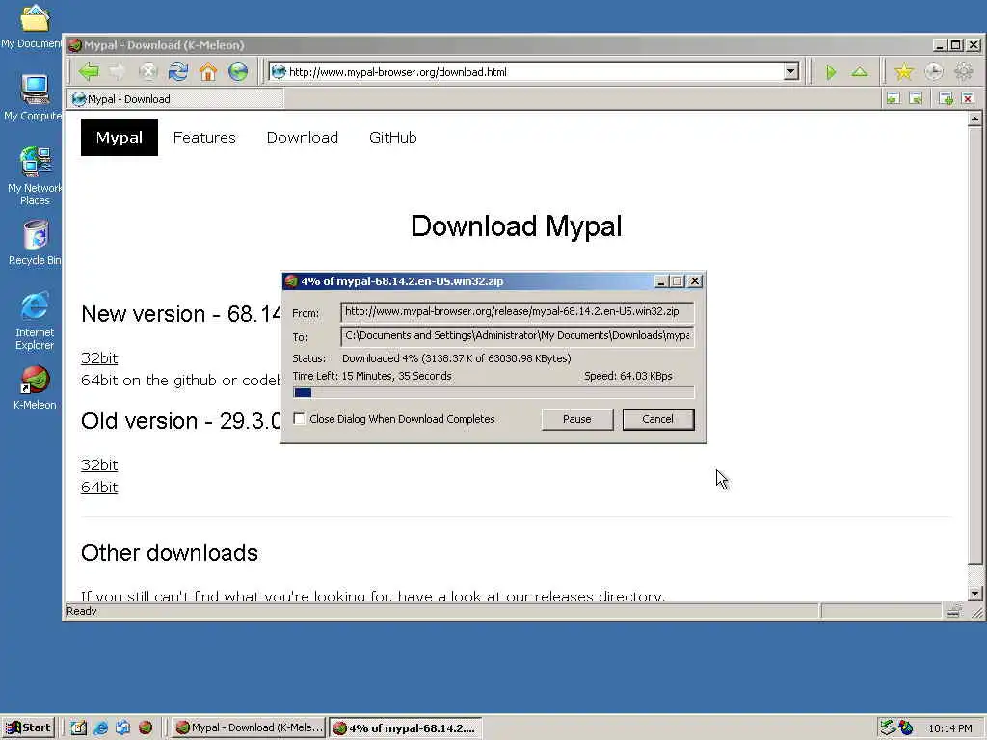Open GitHub in page navigation
Image resolution: width=987 pixels, height=740 pixels.
pyautogui.click(x=393, y=137)
